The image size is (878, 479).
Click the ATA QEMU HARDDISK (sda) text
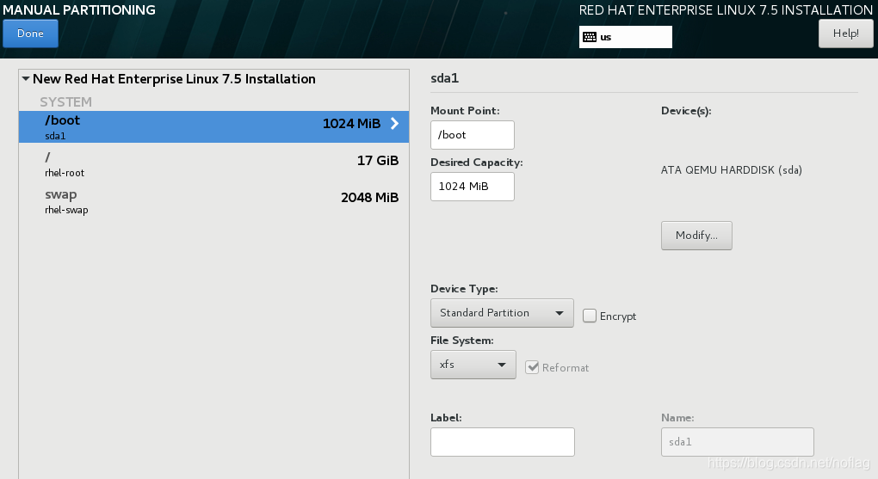(x=732, y=170)
